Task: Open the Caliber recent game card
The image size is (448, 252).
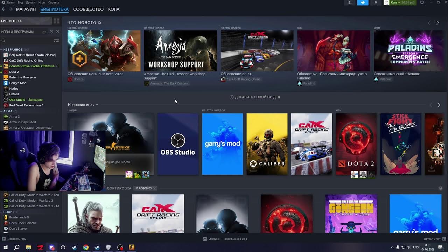Action: 267,144
